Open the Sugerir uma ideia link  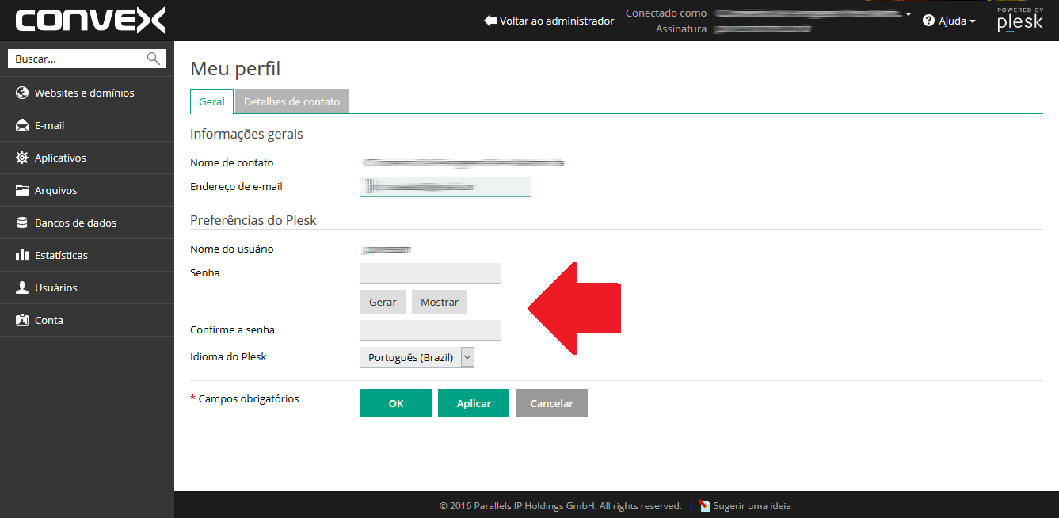[752, 506]
